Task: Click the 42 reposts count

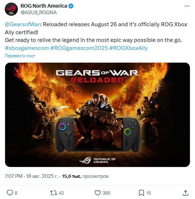Action: click(61, 193)
